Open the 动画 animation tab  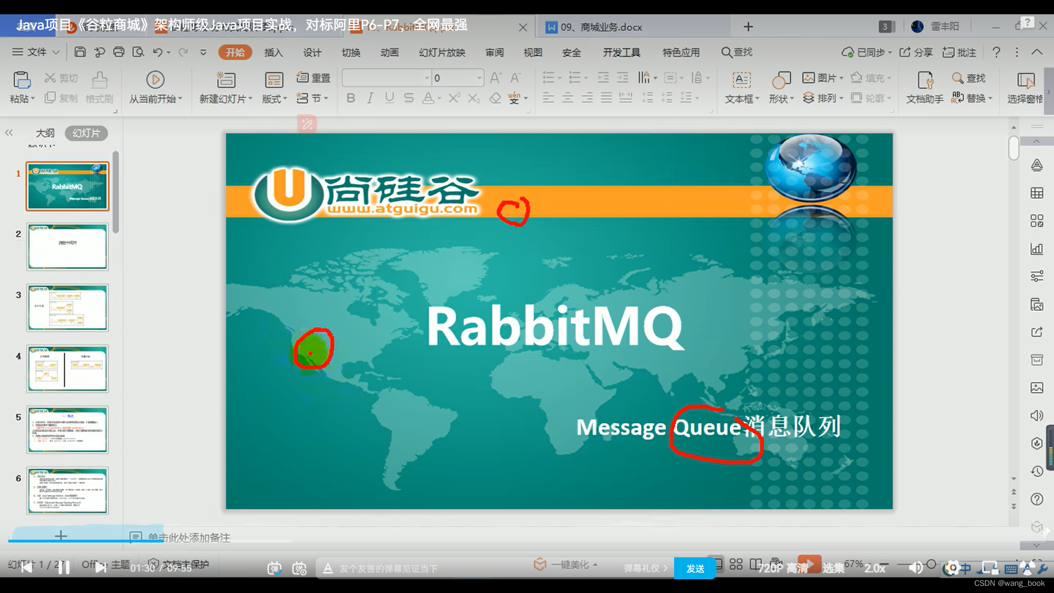pyautogui.click(x=389, y=52)
